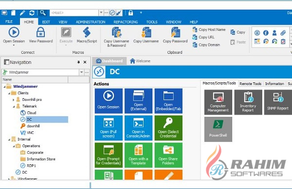Click the Open Share Folders tile

[168, 155]
